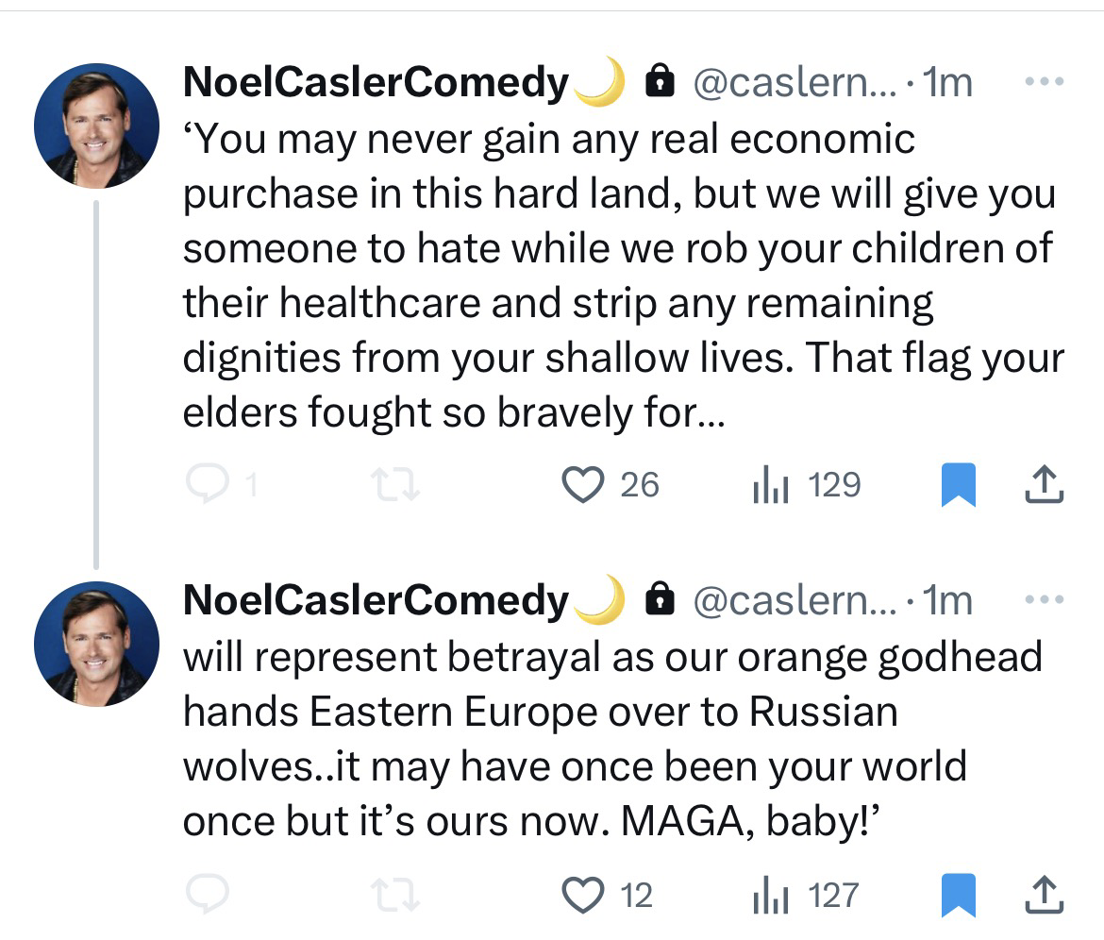Open profile picture on the second tweet
This screenshot has width=1104, height=940.
tap(96, 644)
